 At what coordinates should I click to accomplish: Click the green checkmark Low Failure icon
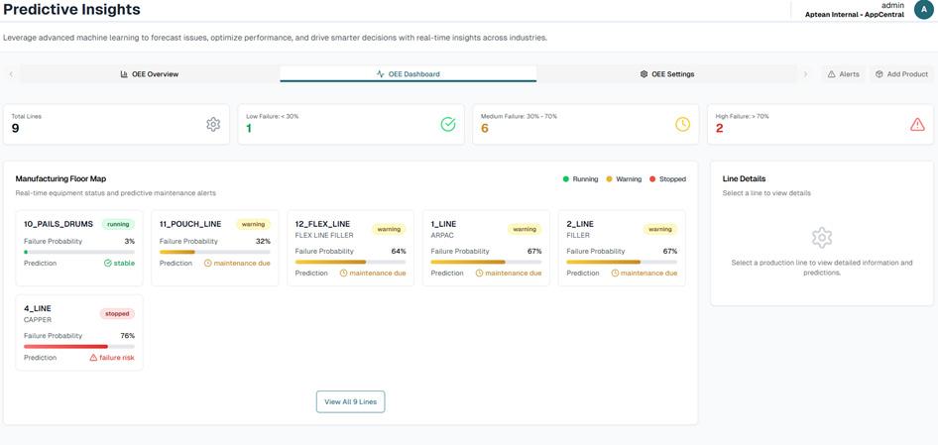coord(448,125)
